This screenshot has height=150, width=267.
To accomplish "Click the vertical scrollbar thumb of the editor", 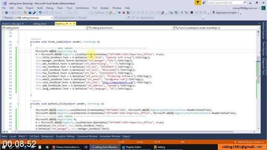I will 258,70.
